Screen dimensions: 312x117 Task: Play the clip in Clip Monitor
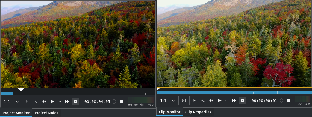coord(220,101)
